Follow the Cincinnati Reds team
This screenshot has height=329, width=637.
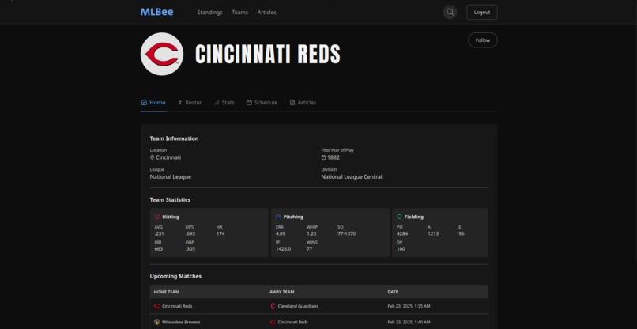[x=483, y=40]
